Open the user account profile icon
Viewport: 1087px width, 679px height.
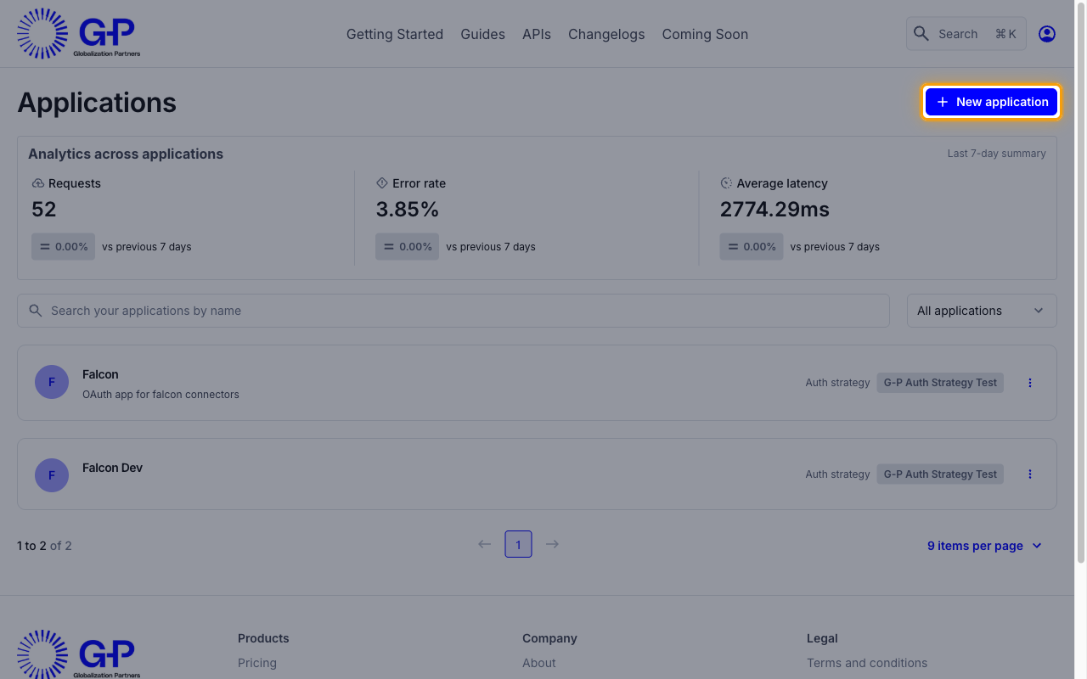1047,34
